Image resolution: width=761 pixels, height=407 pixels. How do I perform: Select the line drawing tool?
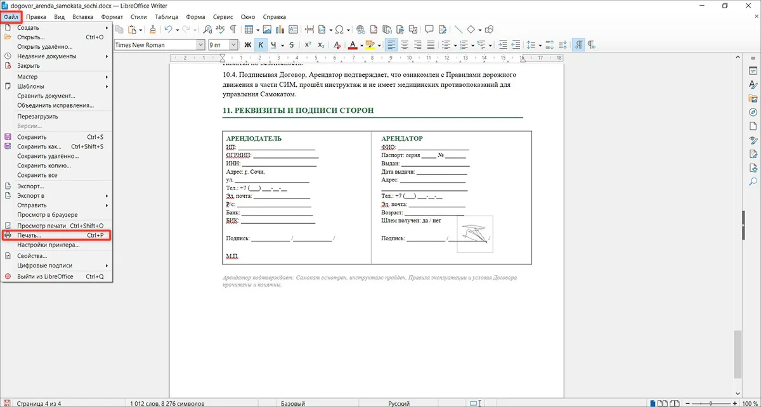458,29
